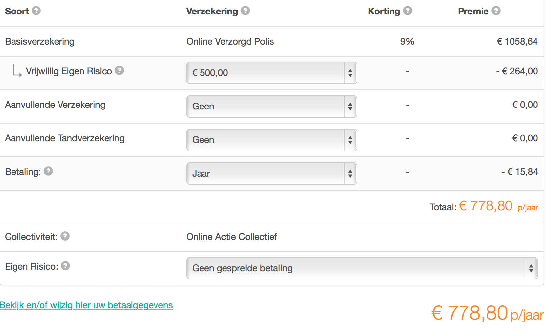Viewport: 547px width, 334px height.
Task: Click the € 1058,64 premie amount
Action: 517,42
